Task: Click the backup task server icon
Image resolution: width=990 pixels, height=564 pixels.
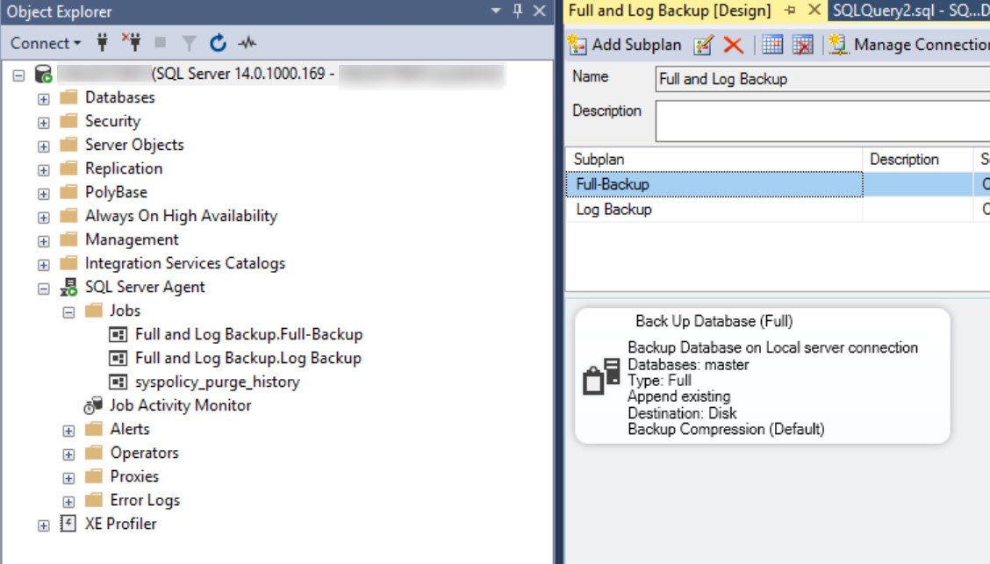Action: tap(601, 376)
